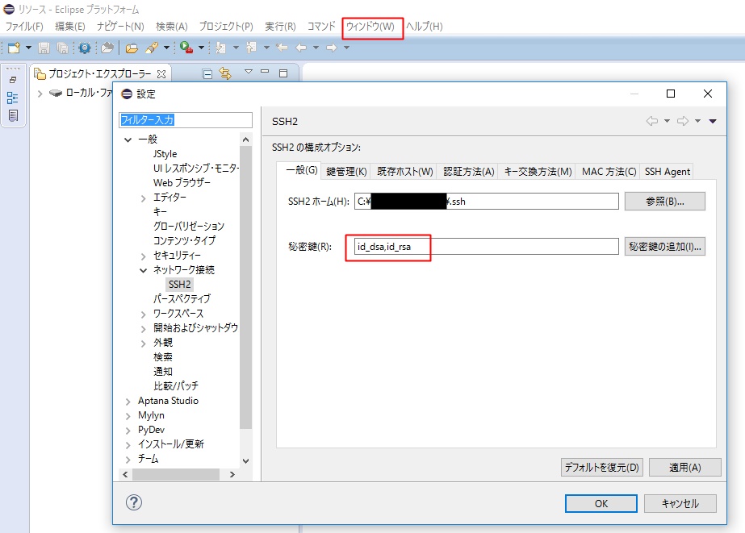745x533 pixels.
Task: Switch to the SSH Agent tab
Action: (667, 172)
